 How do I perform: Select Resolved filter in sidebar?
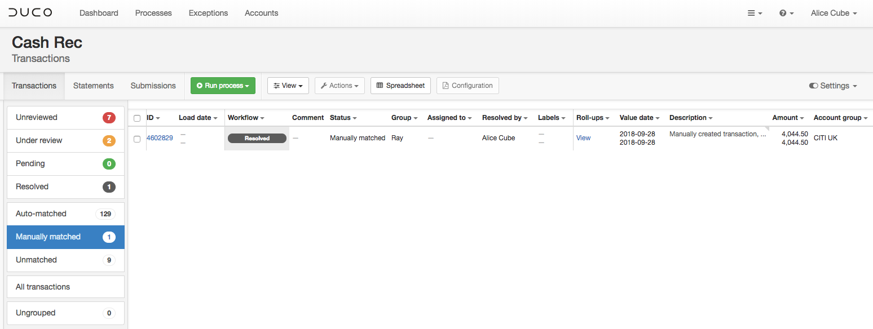(x=65, y=187)
